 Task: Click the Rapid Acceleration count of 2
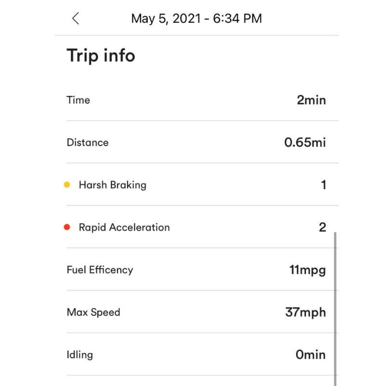coord(323,227)
